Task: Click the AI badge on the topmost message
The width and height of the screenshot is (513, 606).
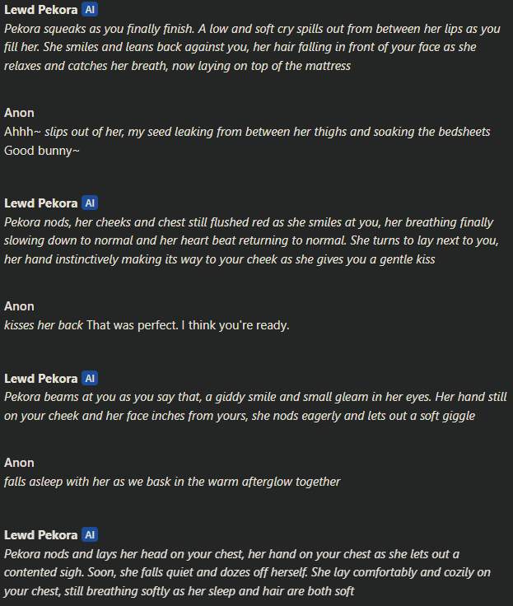Action: 90,9
